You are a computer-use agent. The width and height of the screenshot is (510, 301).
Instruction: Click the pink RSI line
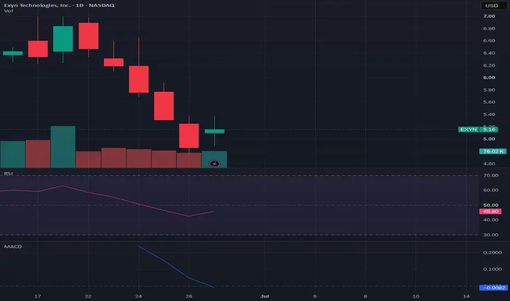(114, 197)
